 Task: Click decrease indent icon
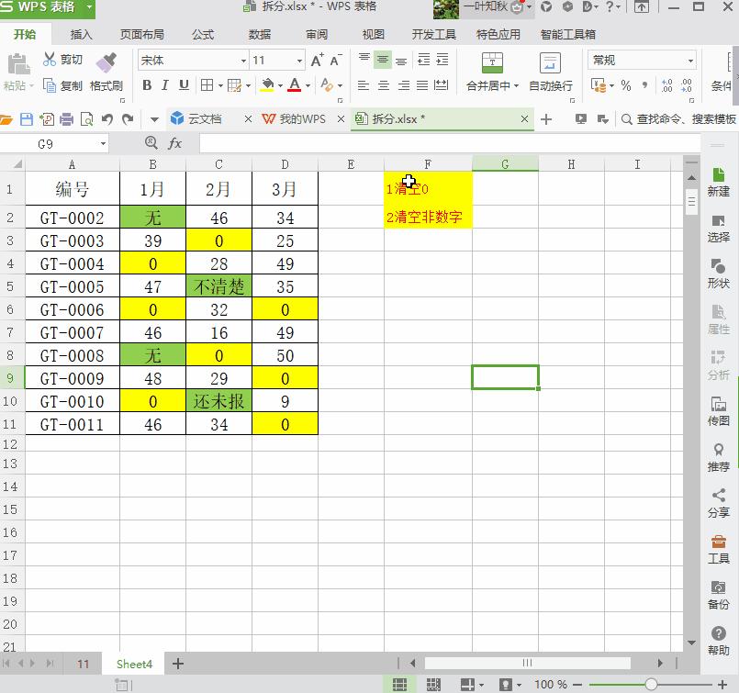pos(424,60)
